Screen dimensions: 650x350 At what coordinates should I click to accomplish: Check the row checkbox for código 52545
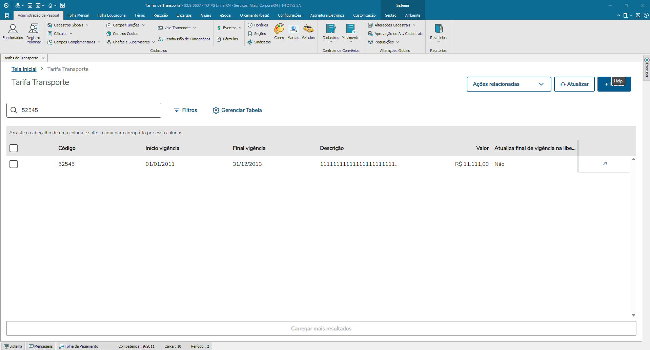(14, 164)
